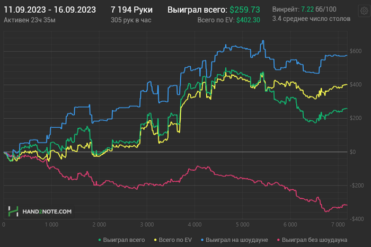Click the date range 11.09.2023 - 16.09.2023
Viewport: 371px width, 247px height.
pyautogui.click(x=50, y=10)
